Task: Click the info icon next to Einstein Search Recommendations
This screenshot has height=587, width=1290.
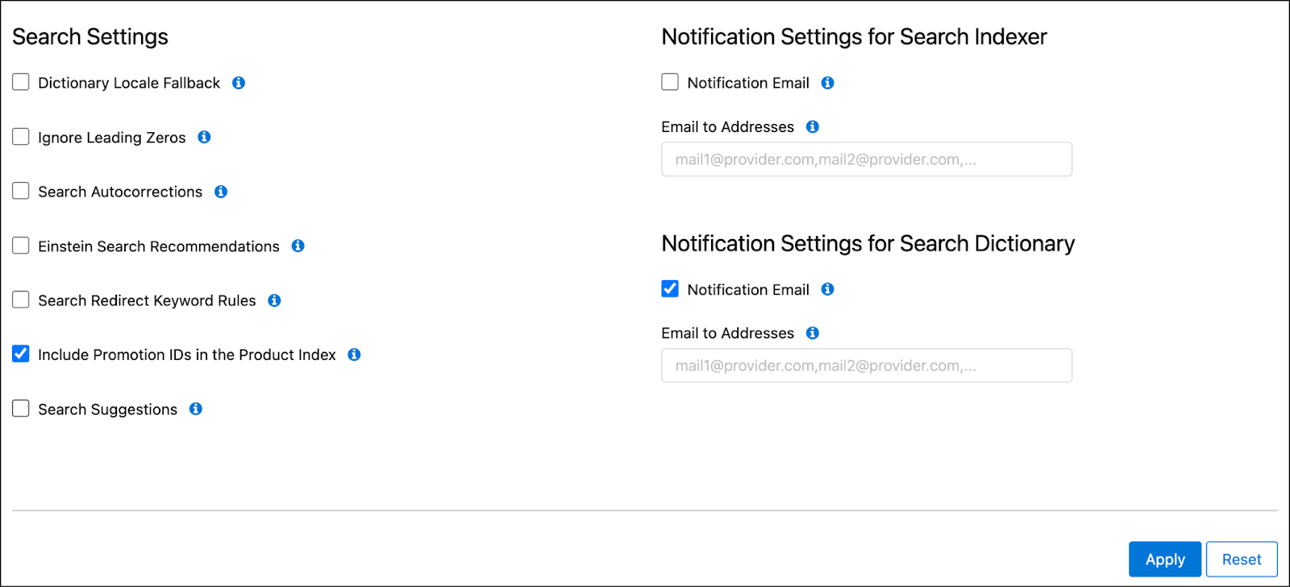Action: pyautogui.click(x=298, y=246)
